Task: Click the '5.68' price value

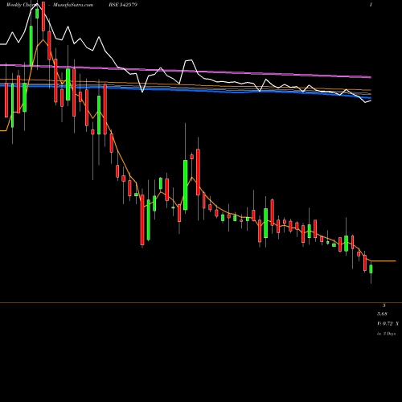Action: click(382, 314)
